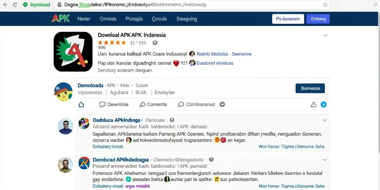
Task: Click the dark blue Bunneade button
Action: (x=310, y=88)
